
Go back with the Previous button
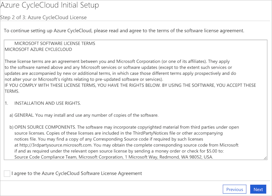(234, 190)
